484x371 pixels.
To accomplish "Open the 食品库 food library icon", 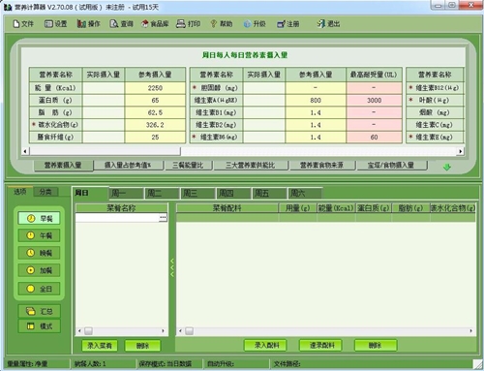I will coord(155,23).
